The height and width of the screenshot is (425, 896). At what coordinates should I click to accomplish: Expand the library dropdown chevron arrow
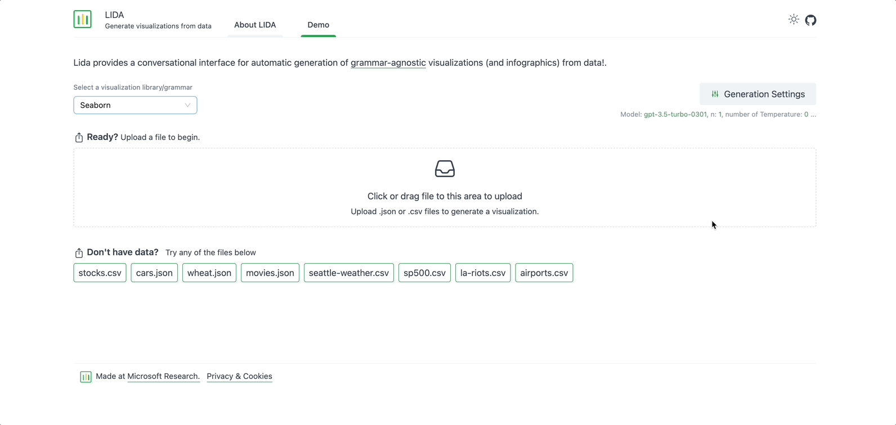click(x=187, y=105)
